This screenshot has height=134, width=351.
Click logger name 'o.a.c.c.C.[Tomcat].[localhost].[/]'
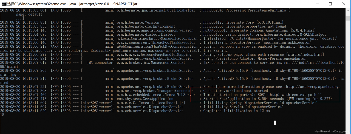pos(151,103)
